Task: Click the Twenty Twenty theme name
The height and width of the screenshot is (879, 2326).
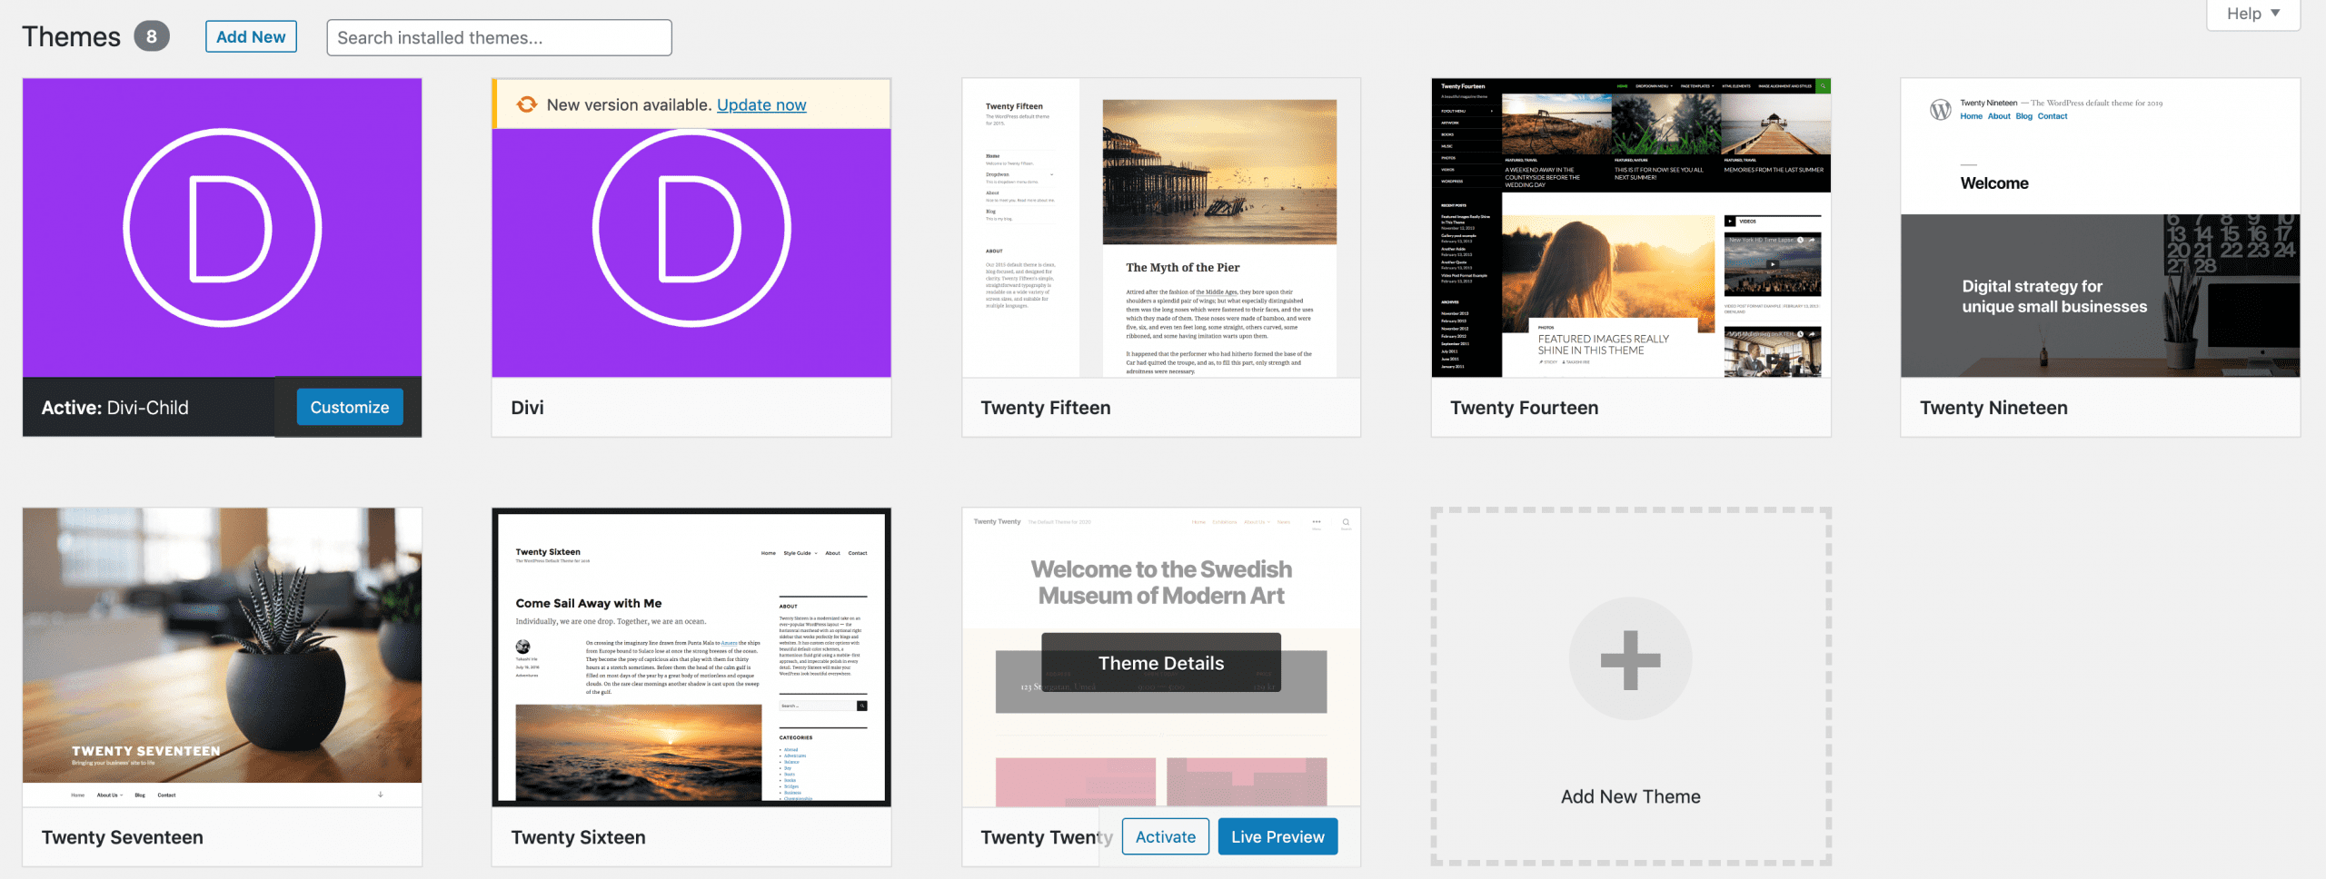Action: [x=1046, y=837]
